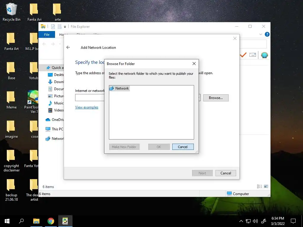Show hidden system tray icons
The width and height of the screenshot is (303, 227).
241,221
